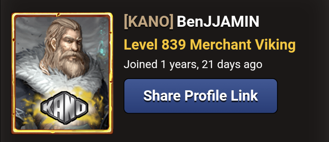Click the Level 839 Merchant Viking title
329x142 pixels.
(209, 45)
